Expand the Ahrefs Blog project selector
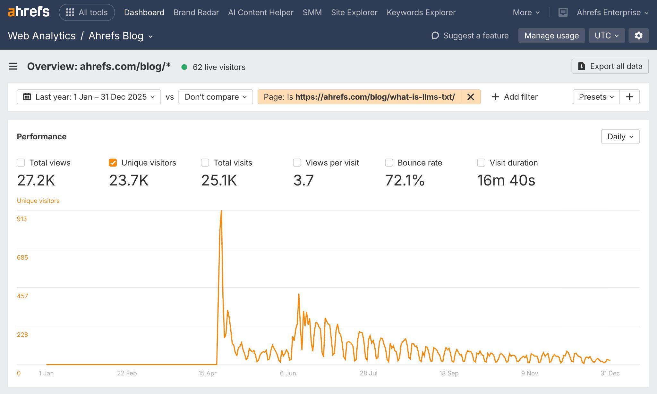Viewport: 657px width, 394px height. point(151,36)
